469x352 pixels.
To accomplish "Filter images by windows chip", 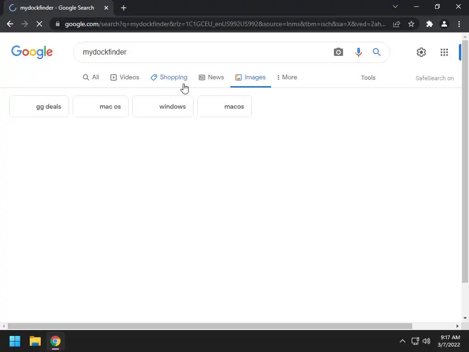I will click(163, 106).
